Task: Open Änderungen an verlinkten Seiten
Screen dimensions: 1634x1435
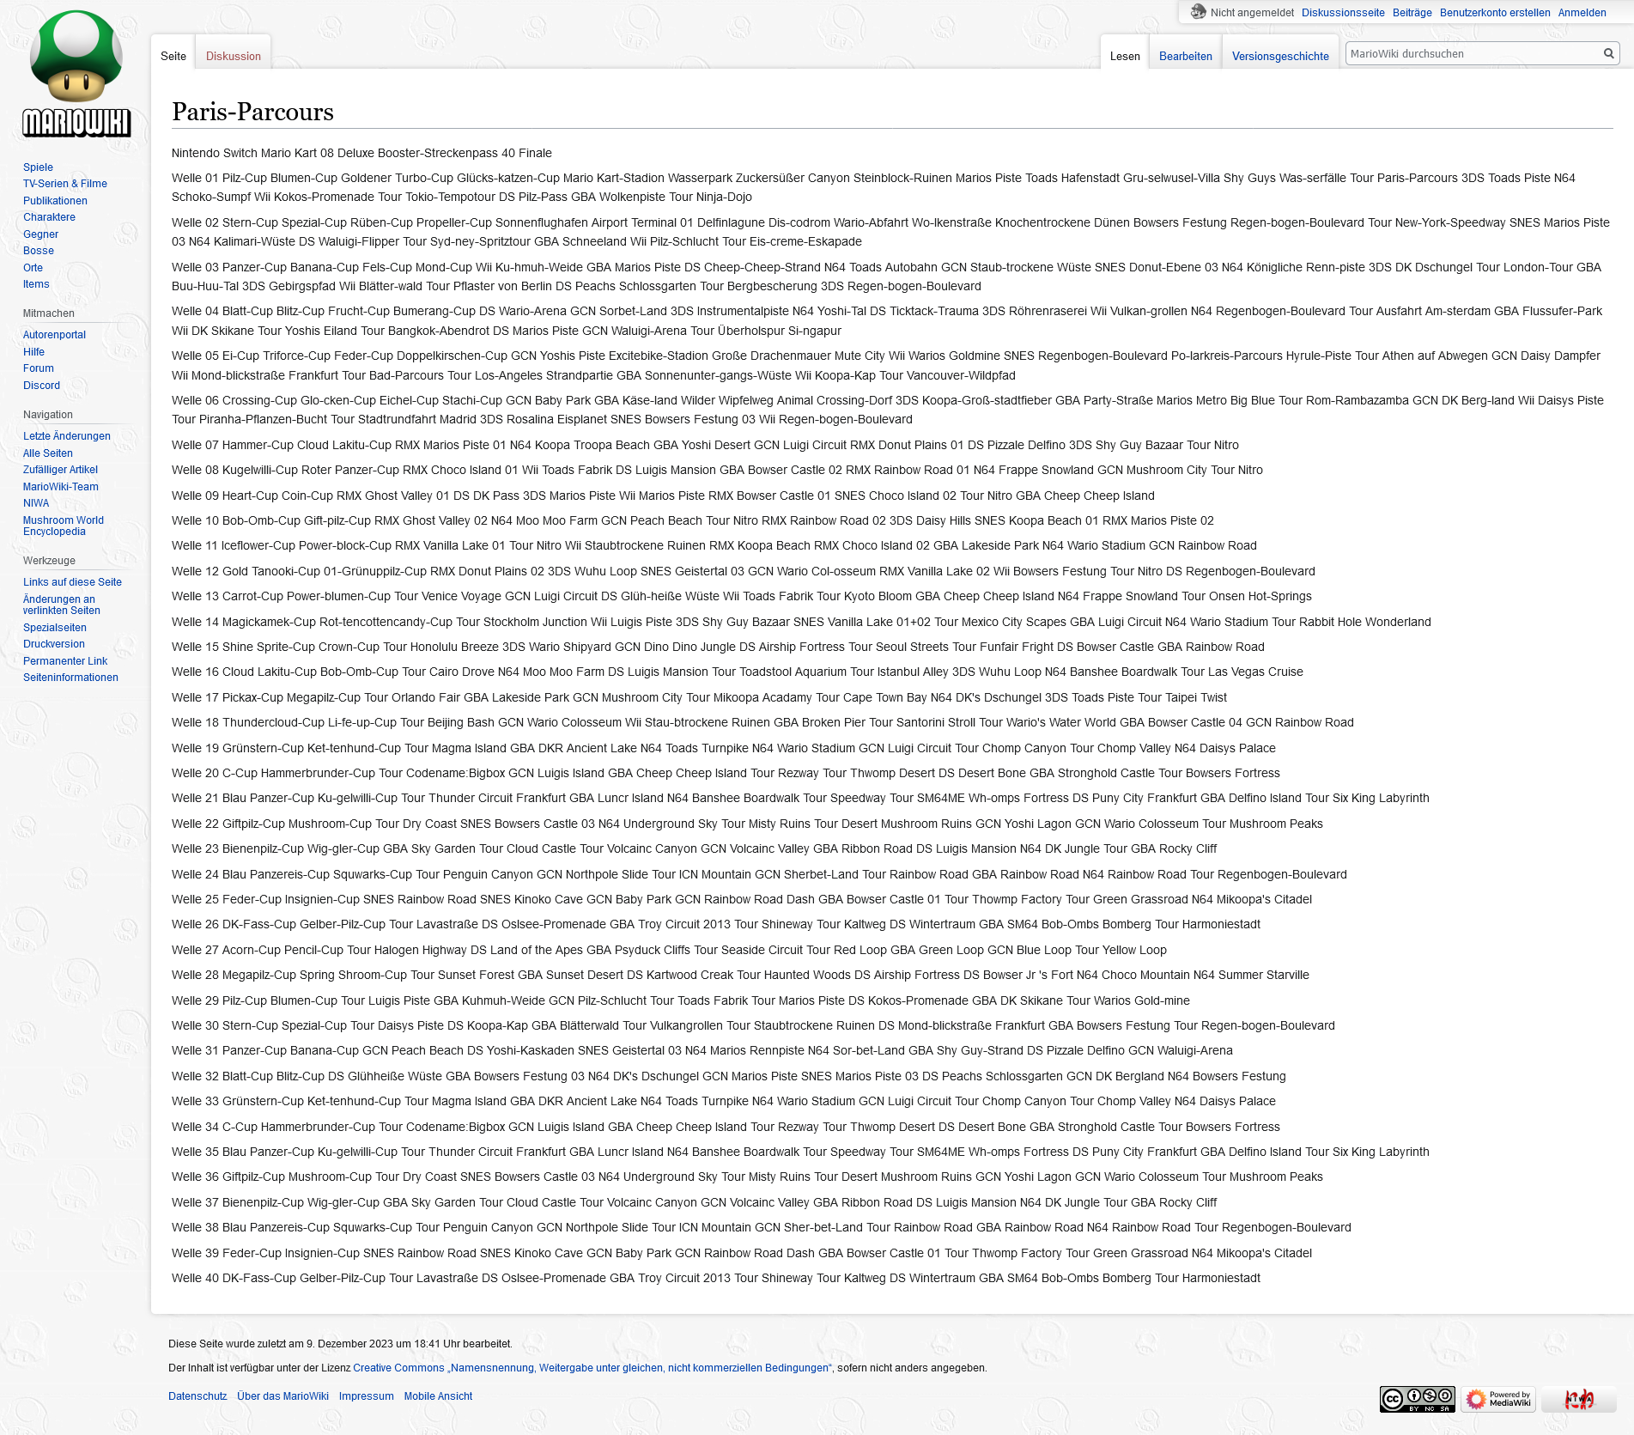Action: point(62,605)
